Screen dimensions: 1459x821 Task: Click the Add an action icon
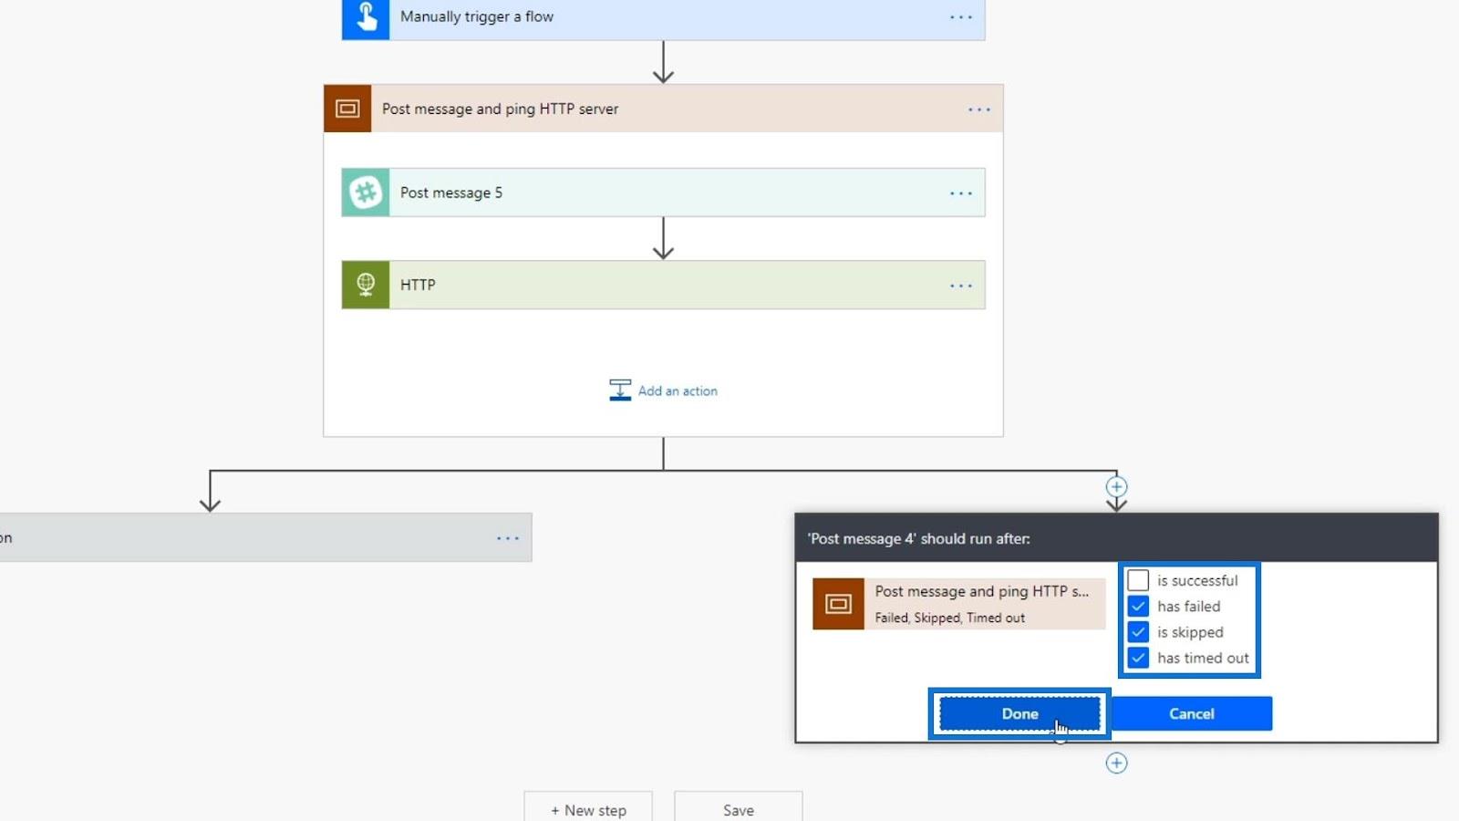tap(620, 390)
